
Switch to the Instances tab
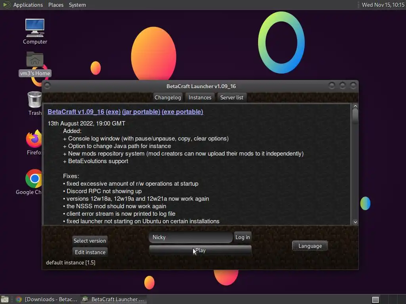point(200,97)
